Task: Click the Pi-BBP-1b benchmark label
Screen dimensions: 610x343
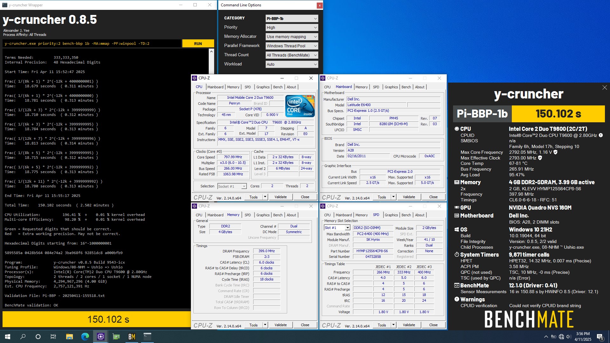Action: coord(482,114)
